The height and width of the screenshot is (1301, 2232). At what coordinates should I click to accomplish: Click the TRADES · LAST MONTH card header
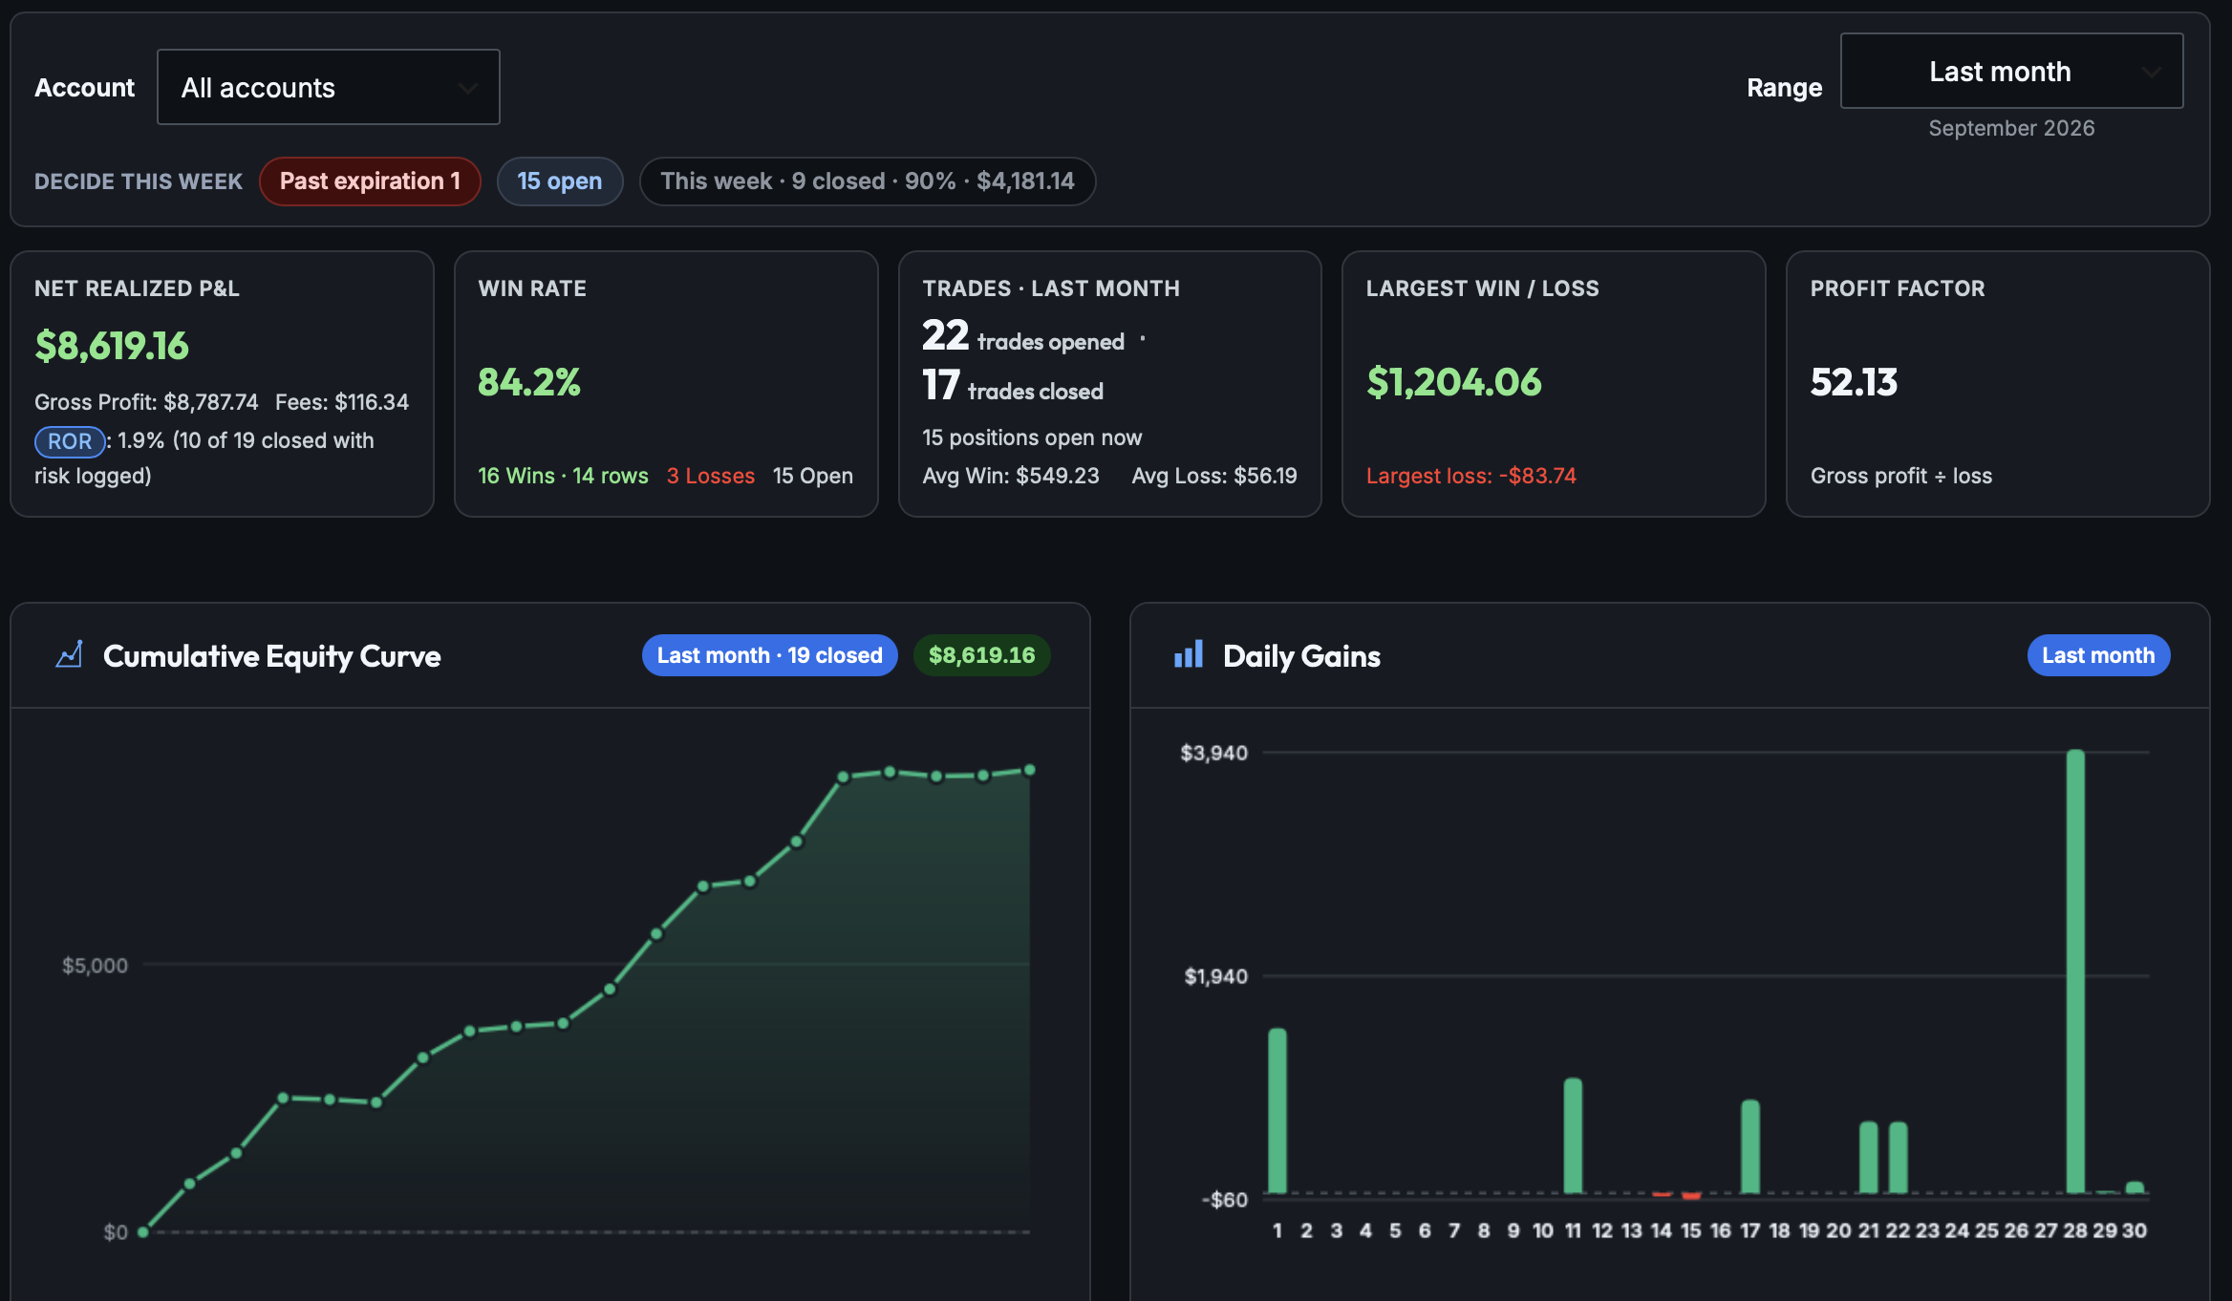[x=1051, y=288]
